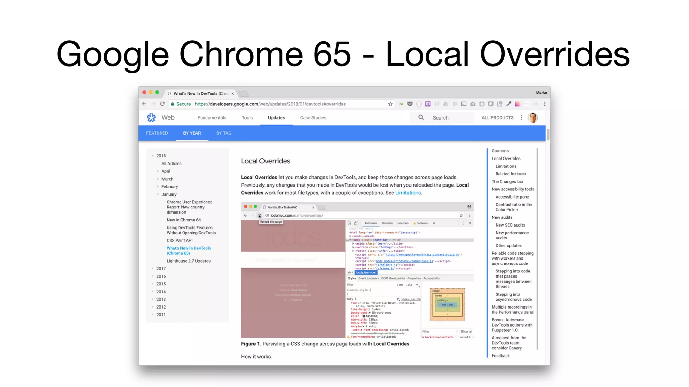The height and width of the screenshot is (387, 689).
Task: Click the purple square extension icon
Action: coord(428,104)
